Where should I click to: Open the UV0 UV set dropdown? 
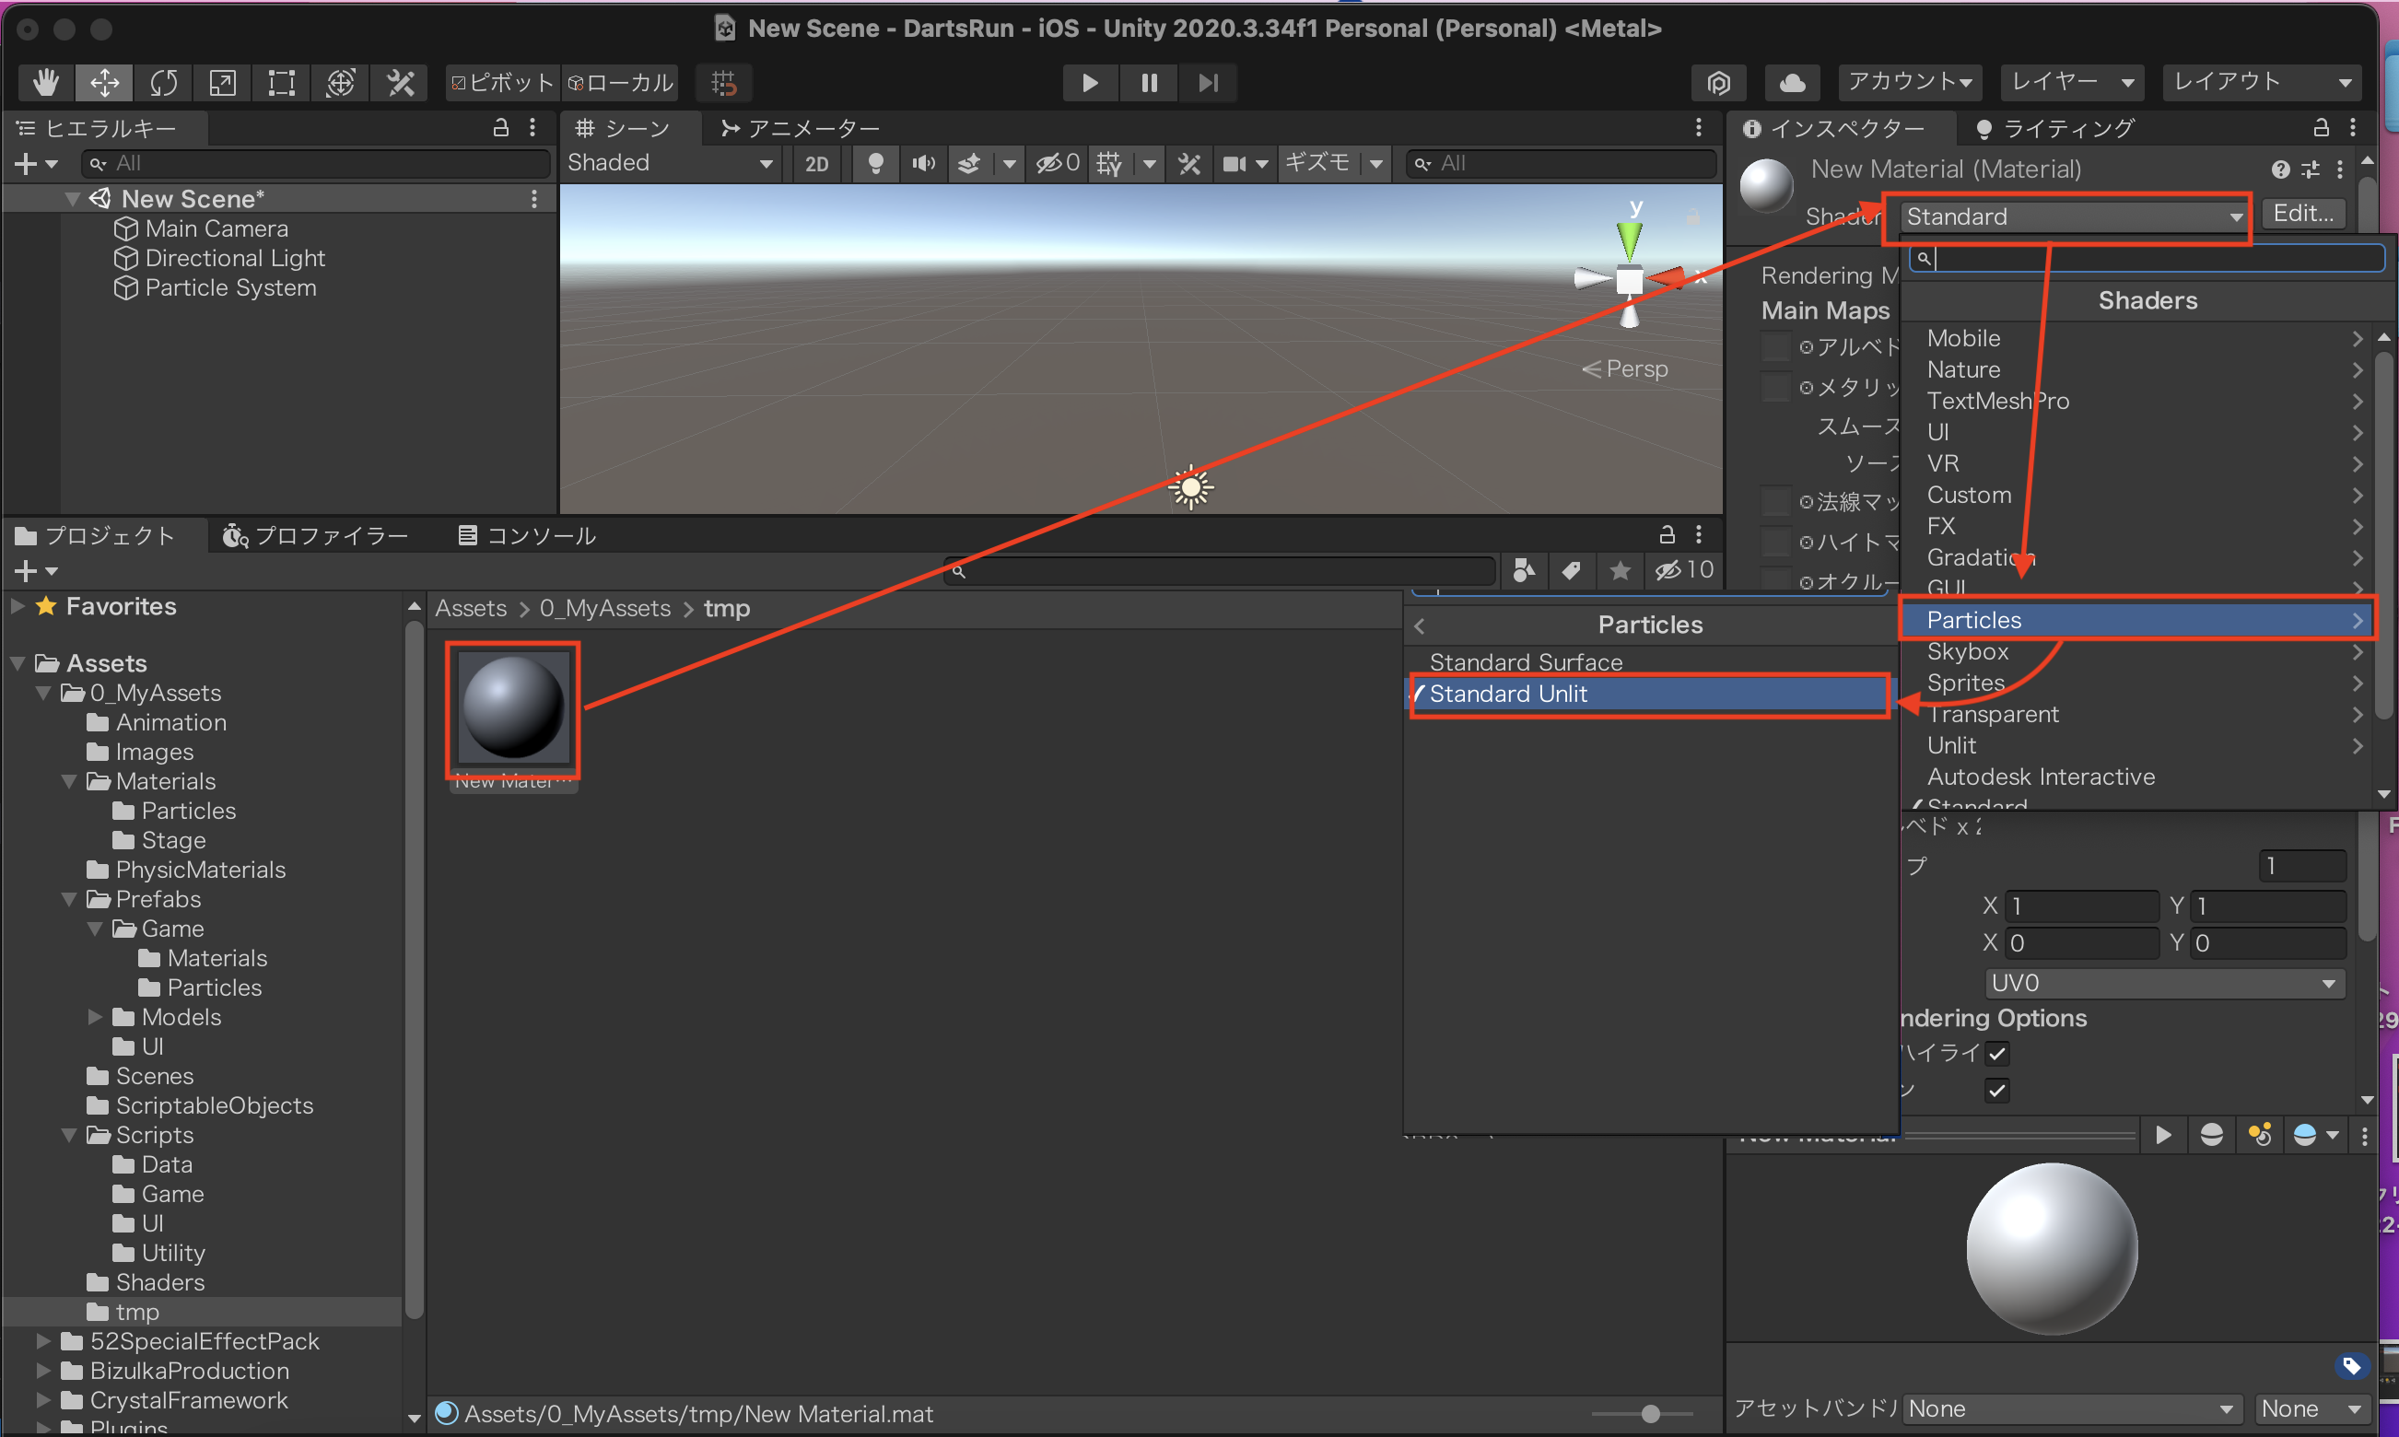(x=2164, y=983)
